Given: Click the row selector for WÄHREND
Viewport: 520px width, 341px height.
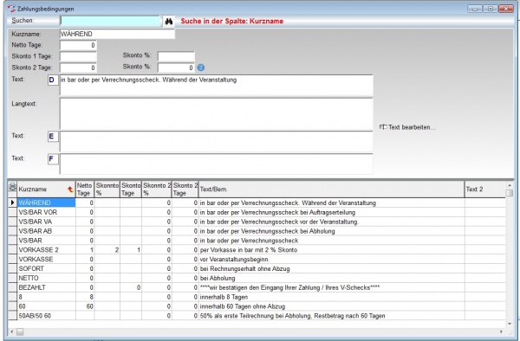Looking at the screenshot, I should [x=13, y=203].
